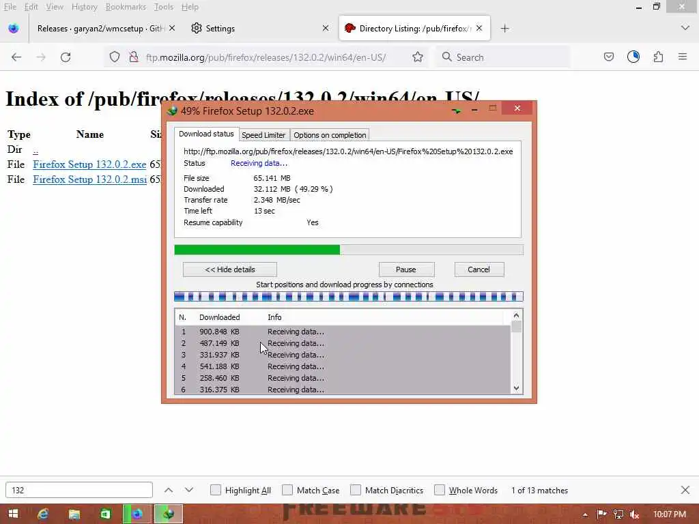Viewport: 699px width, 524px height.
Task: Click the muted volume tray icon
Action: coord(635,514)
